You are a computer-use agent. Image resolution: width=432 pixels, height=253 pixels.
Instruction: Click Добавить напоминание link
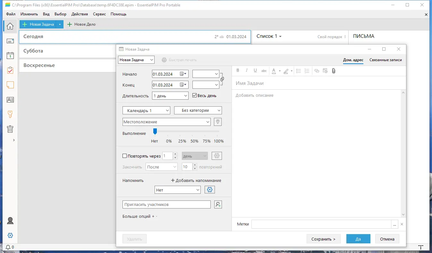[196, 180]
